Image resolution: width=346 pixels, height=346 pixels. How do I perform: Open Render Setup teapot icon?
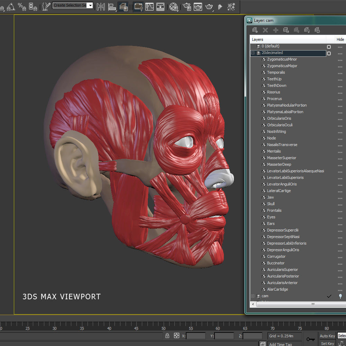[x=187, y=7]
